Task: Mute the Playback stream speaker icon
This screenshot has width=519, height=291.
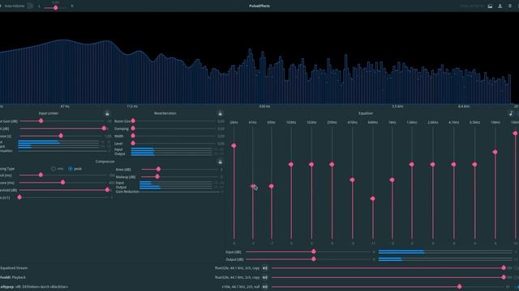Action: [265, 277]
